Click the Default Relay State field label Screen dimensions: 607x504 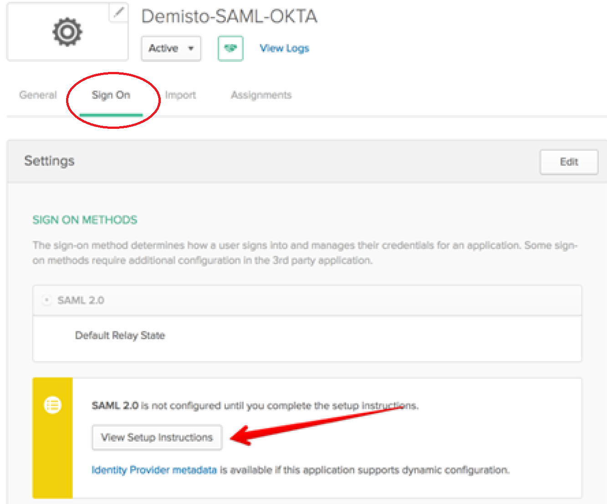[x=120, y=336]
